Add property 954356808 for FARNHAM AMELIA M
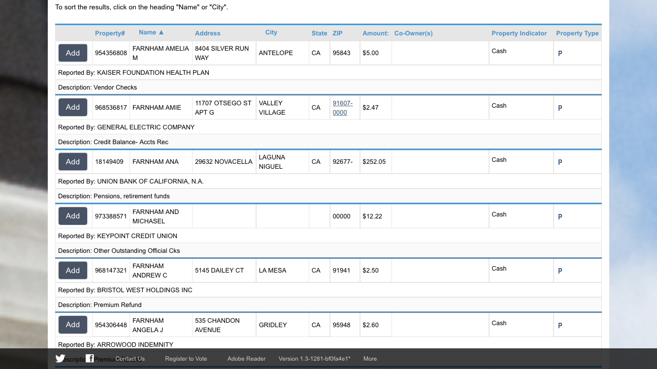The width and height of the screenshot is (657, 369). tap(73, 53)
